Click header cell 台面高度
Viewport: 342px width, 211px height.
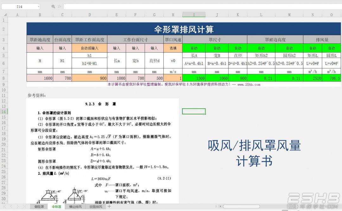click(62, 40)
